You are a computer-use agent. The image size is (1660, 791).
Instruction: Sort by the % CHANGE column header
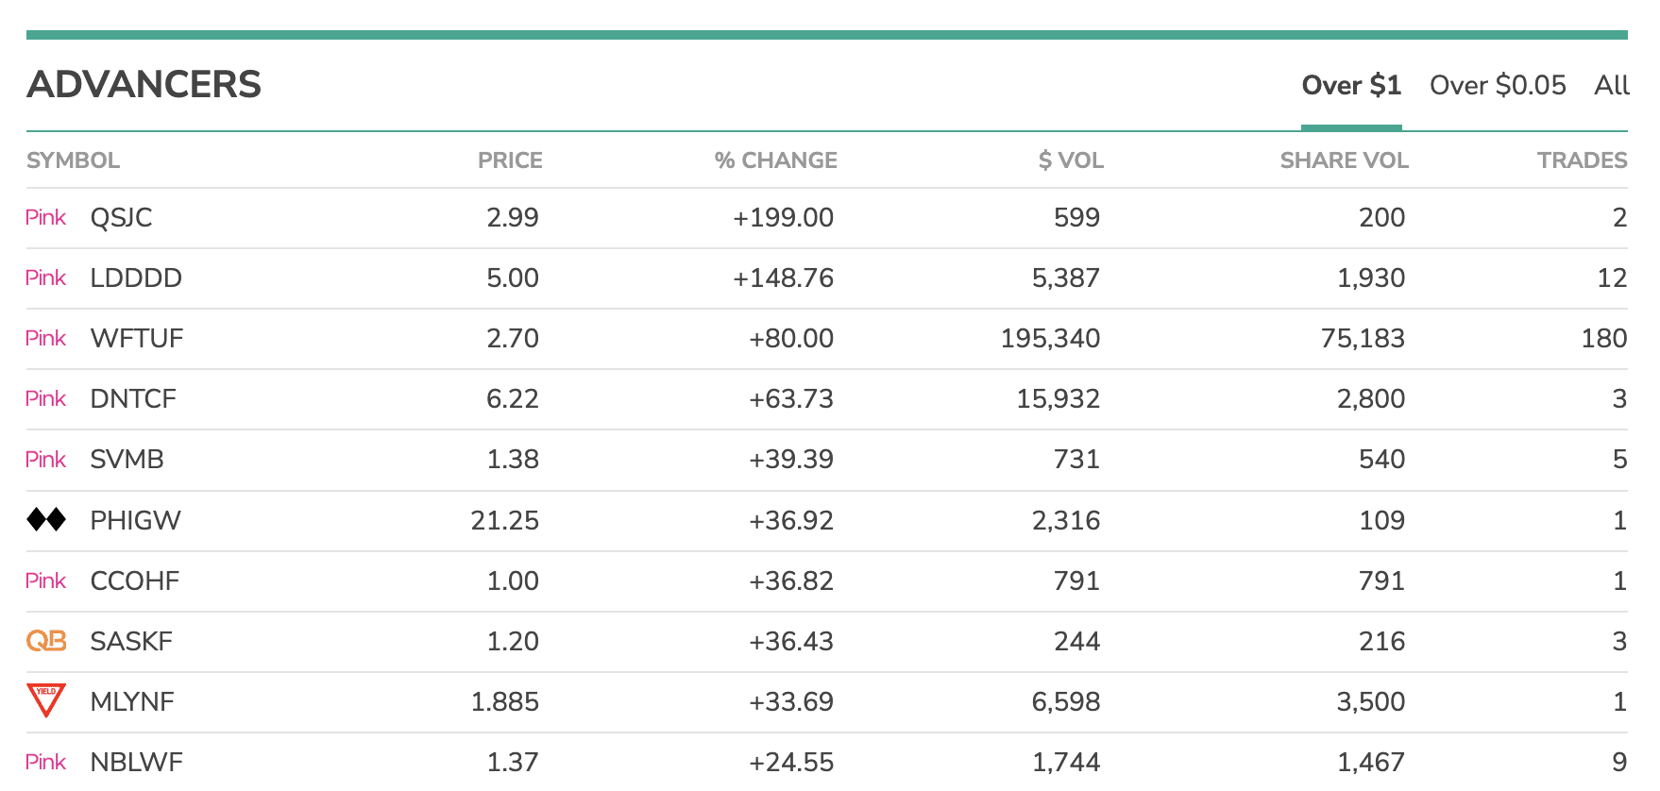[x=776, y=160]
